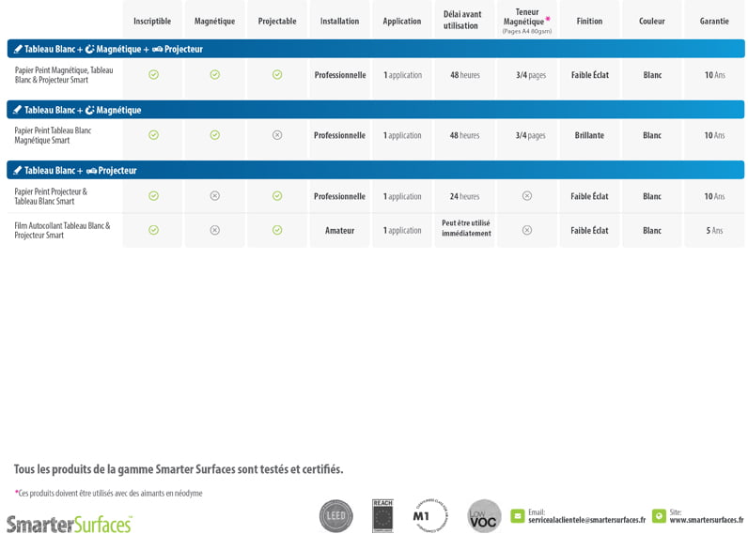
Task: Click 'Papier Peint Projecteur & Tableau Blanc Smart' product name
Action: point(51,196)
